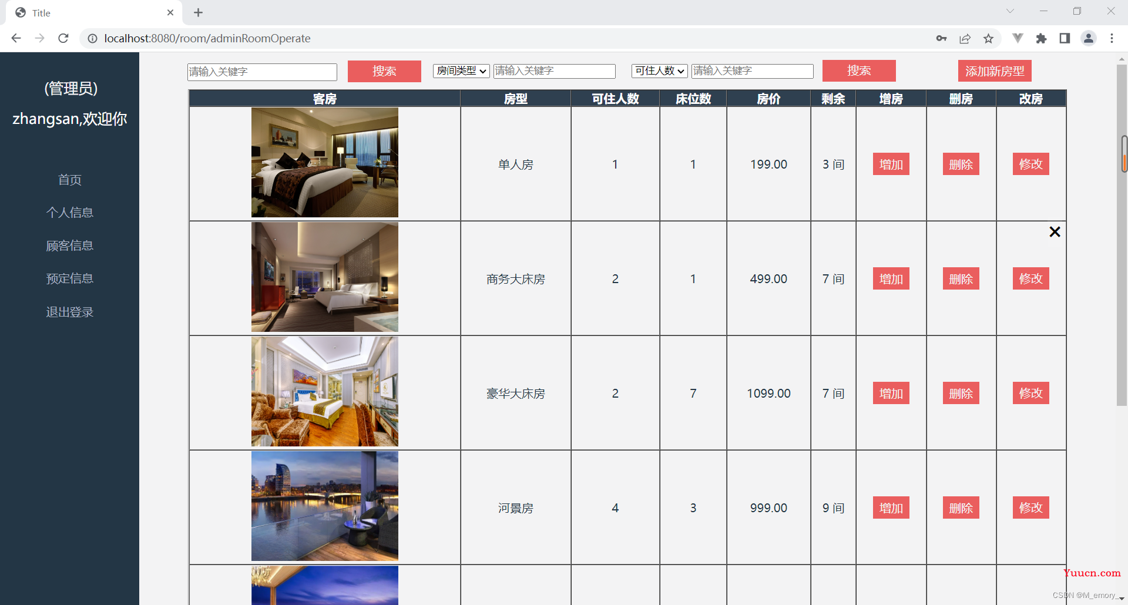Expand the 可住人数 dropdown

[x=660, y=70]
